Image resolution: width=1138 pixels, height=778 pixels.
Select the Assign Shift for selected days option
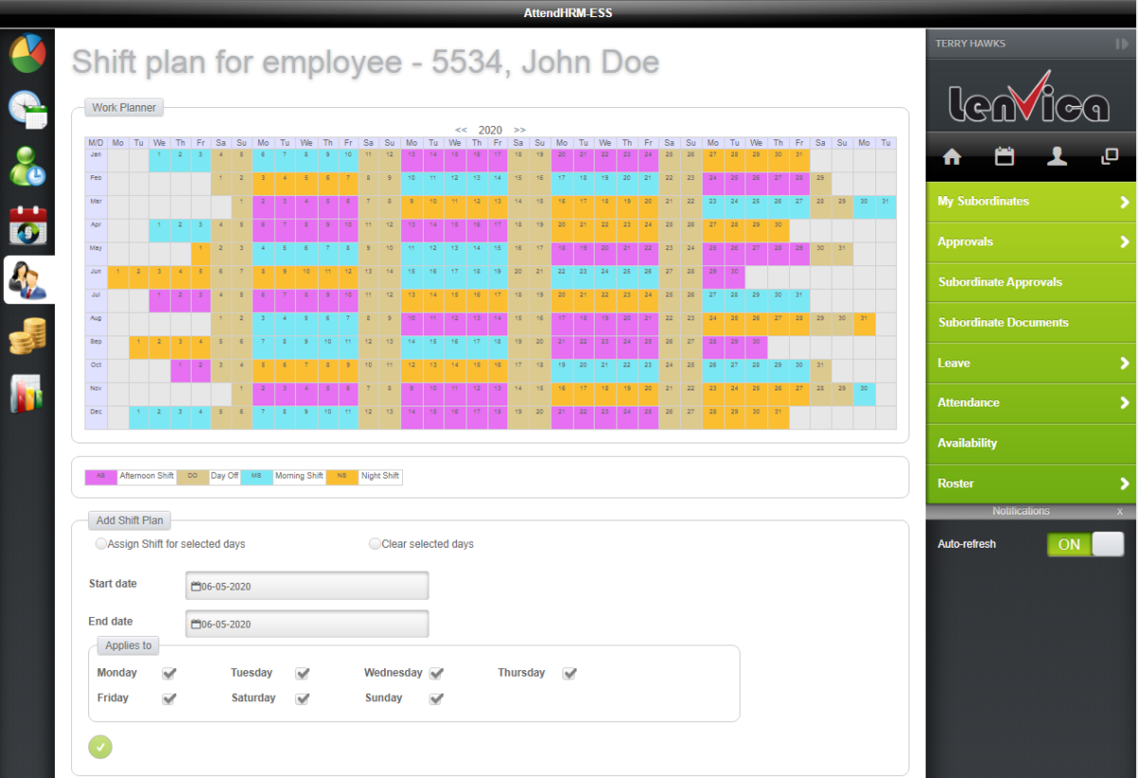101,544
